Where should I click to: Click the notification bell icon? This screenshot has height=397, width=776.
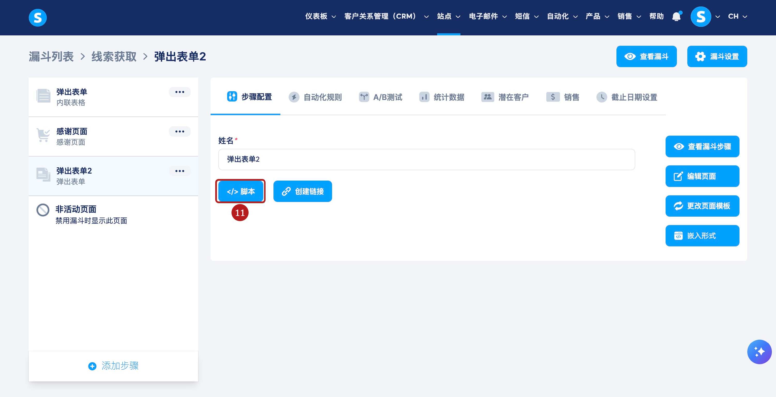pyautogui.click(x=676, y=17)
